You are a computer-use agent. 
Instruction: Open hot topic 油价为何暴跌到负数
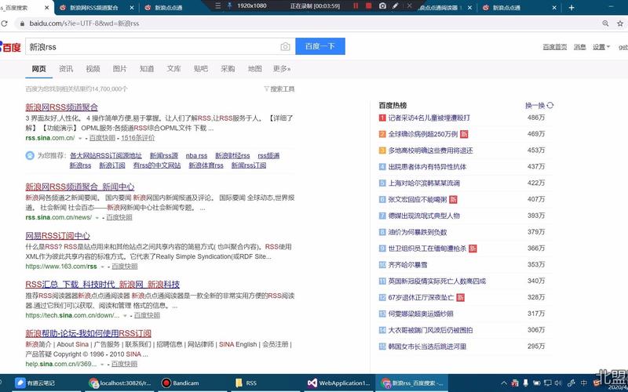click(x=418, y=232)
